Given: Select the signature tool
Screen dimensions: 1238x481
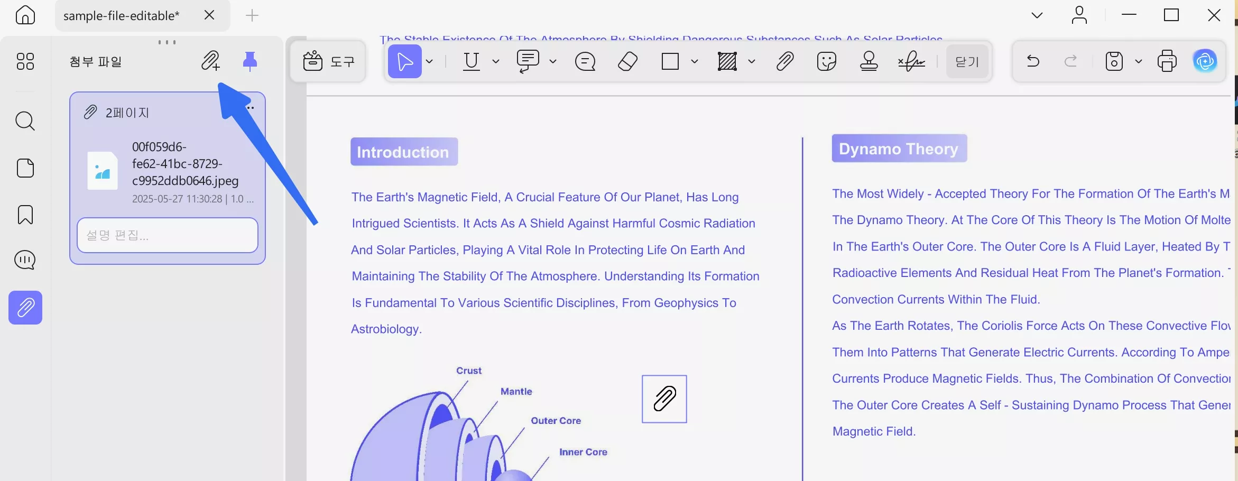Looking at the screenshot, I should [x=911, y=61].
